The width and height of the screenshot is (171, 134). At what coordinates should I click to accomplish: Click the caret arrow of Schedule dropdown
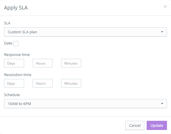pyautogui.click(x=162, y=104)
